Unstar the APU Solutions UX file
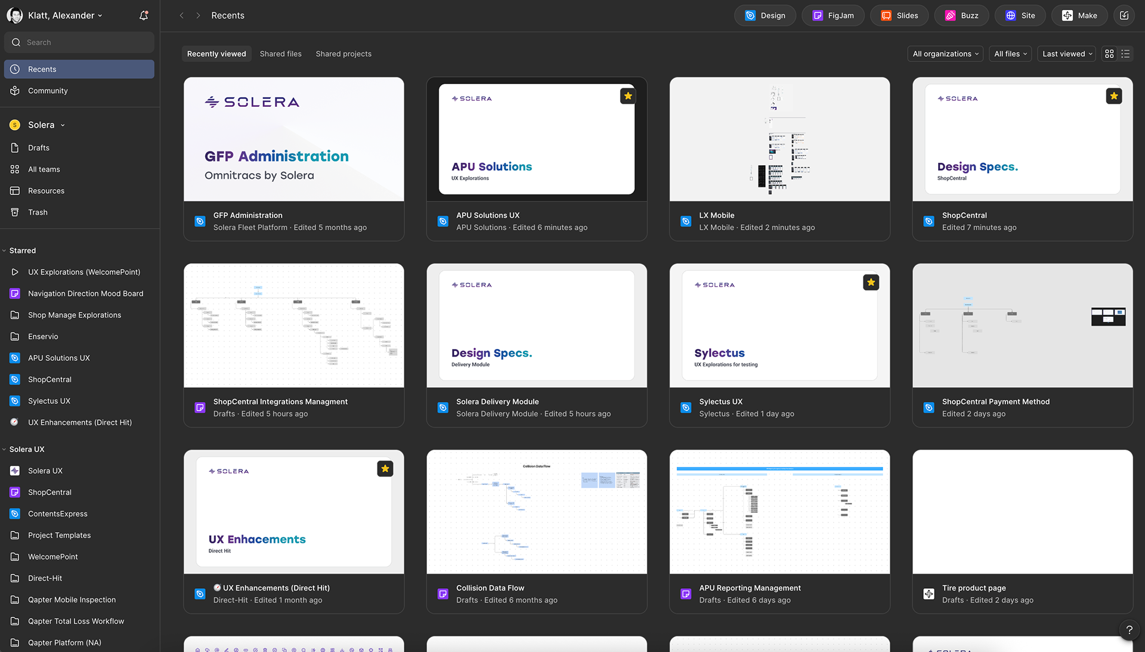Screen dimensions: 1145x652 628,96
